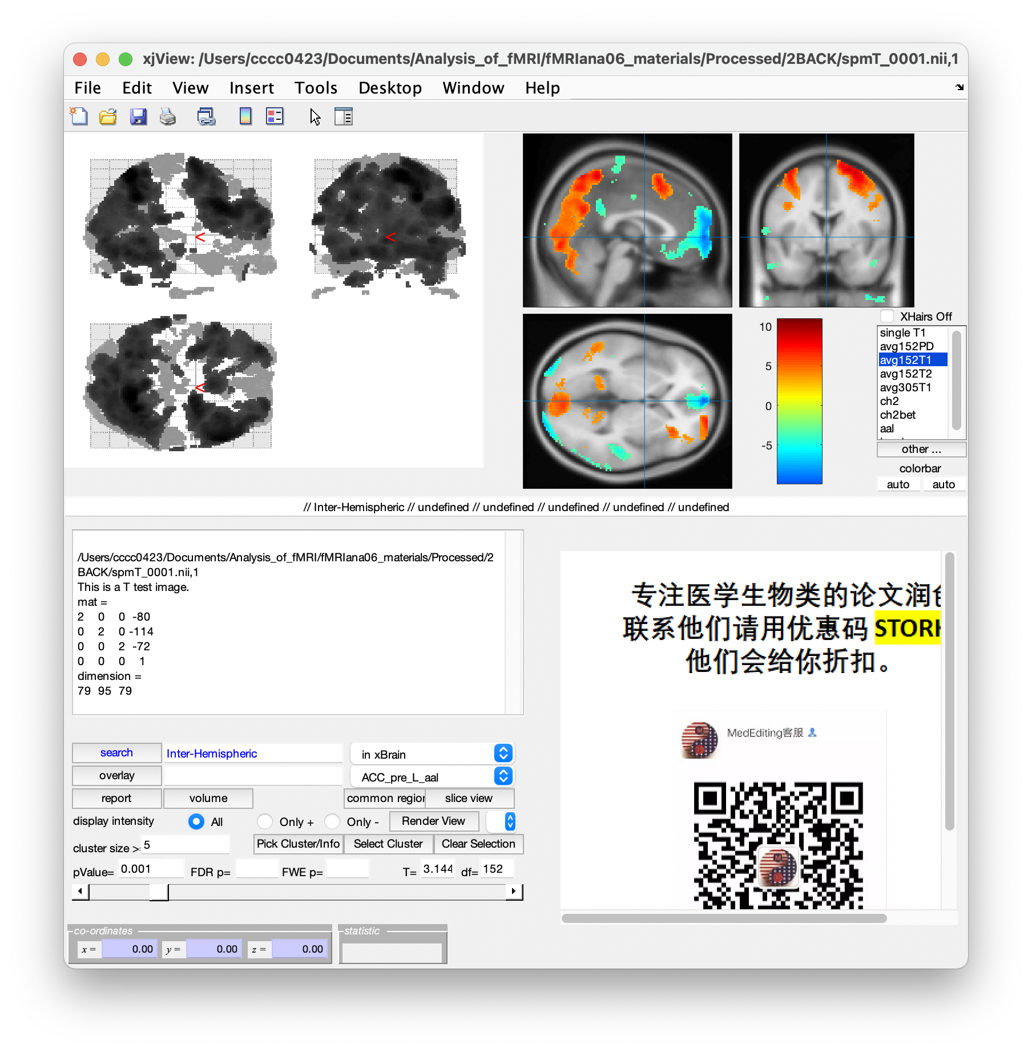
Task: Open the Property Inspector toolbar icon
Action: pos(344,116)
